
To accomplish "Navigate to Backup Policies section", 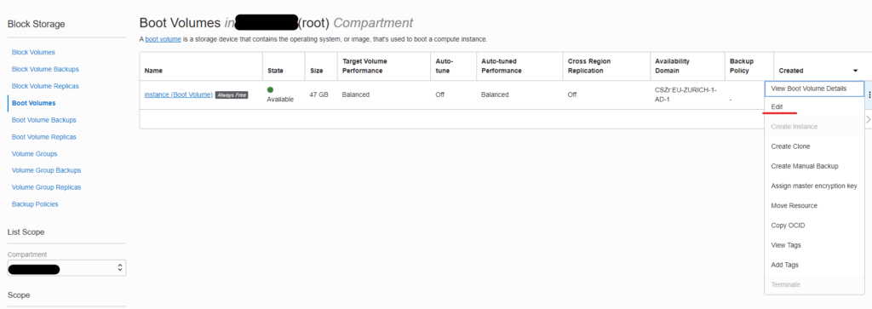I will click(35, 204).
